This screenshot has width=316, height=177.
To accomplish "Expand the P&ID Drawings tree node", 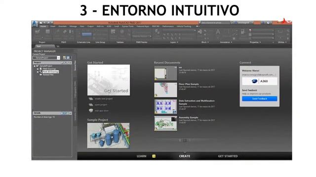I will [38, 69].
